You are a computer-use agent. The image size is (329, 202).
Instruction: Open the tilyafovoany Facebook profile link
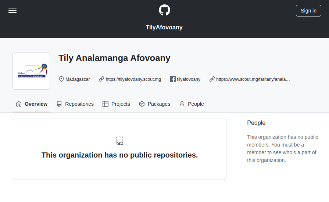tap(189, 79)
